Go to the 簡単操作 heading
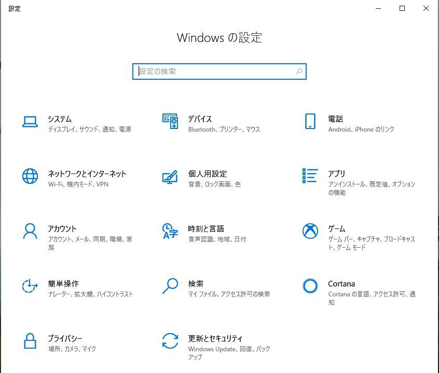Screen dimensions: 439x373 point(63,283)
